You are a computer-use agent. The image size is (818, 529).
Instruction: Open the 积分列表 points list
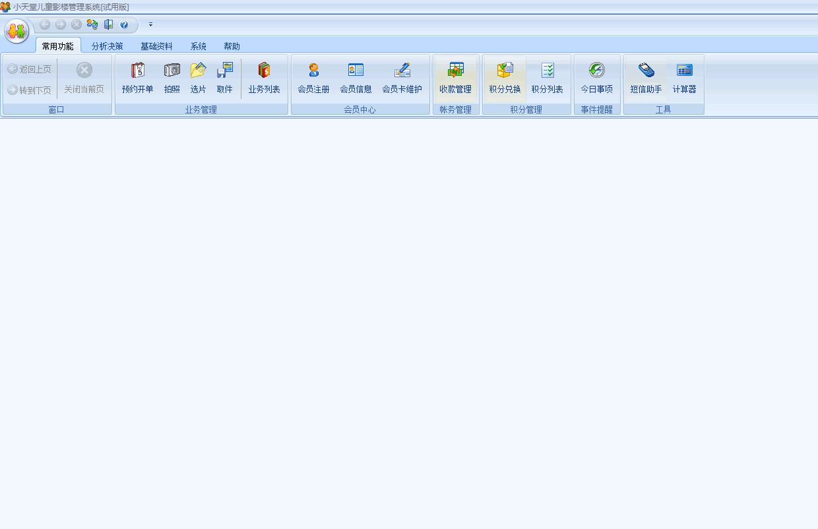click(547, 78)
